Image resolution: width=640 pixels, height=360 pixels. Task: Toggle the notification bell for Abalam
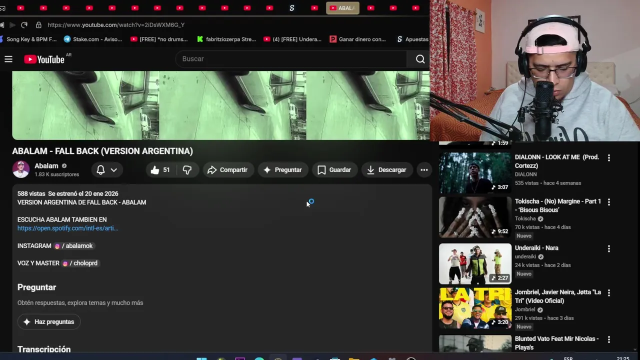pyautogui.click(x=100, y=170)
